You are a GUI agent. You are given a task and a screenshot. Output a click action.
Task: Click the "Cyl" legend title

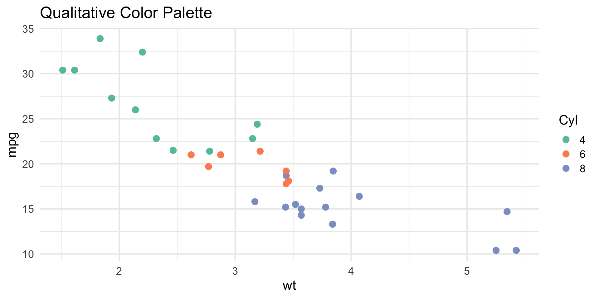click(568, 120)
